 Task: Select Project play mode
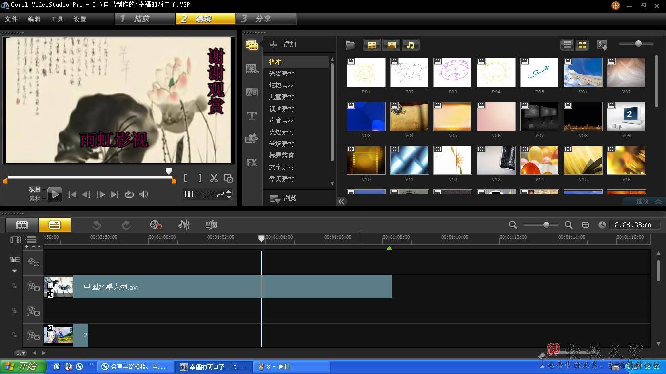35,189
